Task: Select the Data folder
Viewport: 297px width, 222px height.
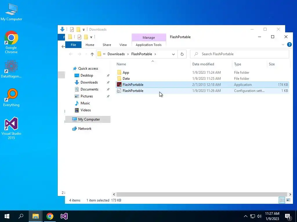Action: click(x=202, y=79)
